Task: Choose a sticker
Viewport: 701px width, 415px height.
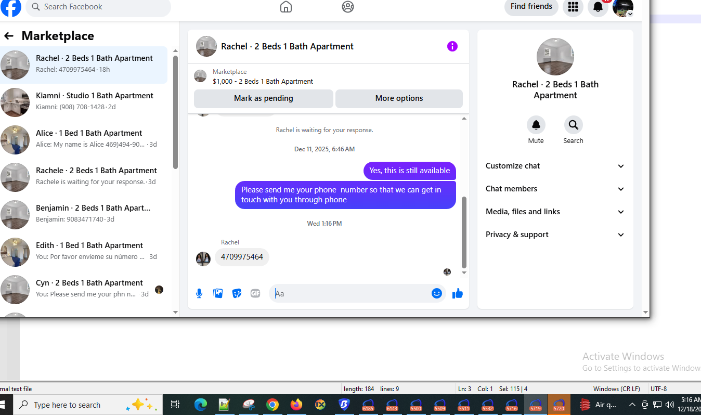Action: click(237, 293)
